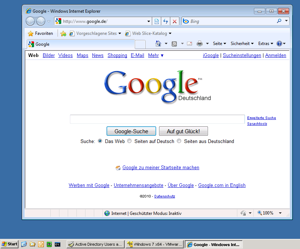This screenshot has width=300, height=249.
Task: Open the printer options dropdown arrow
Action: coord(207,44)
